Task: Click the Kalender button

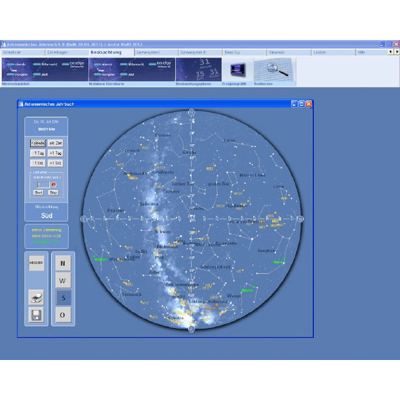Action: tap(38, 143)
